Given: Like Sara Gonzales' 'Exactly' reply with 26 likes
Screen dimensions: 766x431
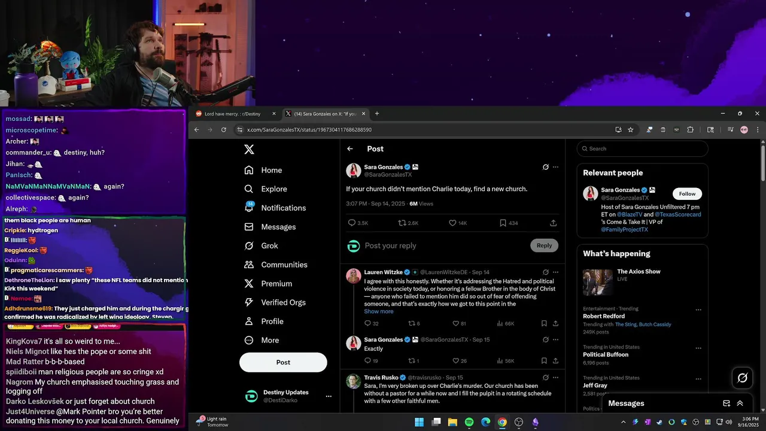Looking at the screenshot, I should [x=455, y=361].
